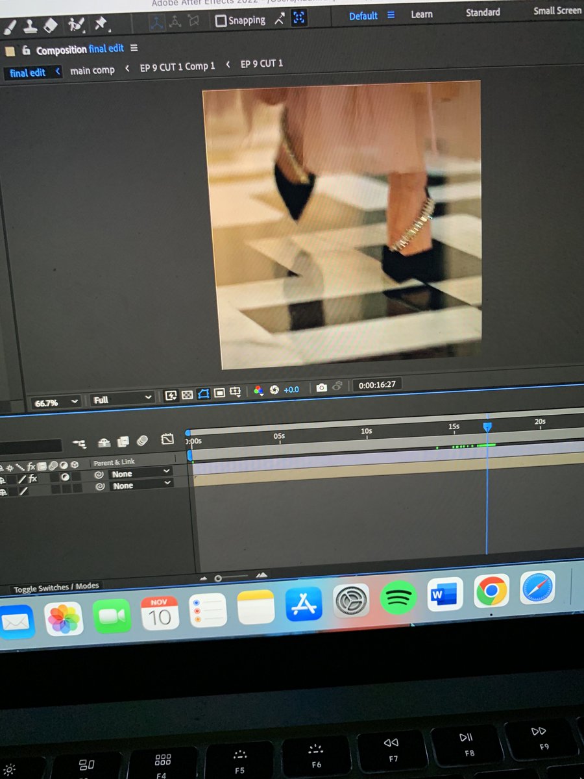Select the Puppet Pin tool
The width and height of the screenshot is (584, 779).
(x=101, y=24)
